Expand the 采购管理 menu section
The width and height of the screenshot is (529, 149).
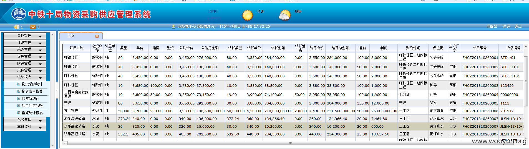pyautogui.click(x=24, y=49)
